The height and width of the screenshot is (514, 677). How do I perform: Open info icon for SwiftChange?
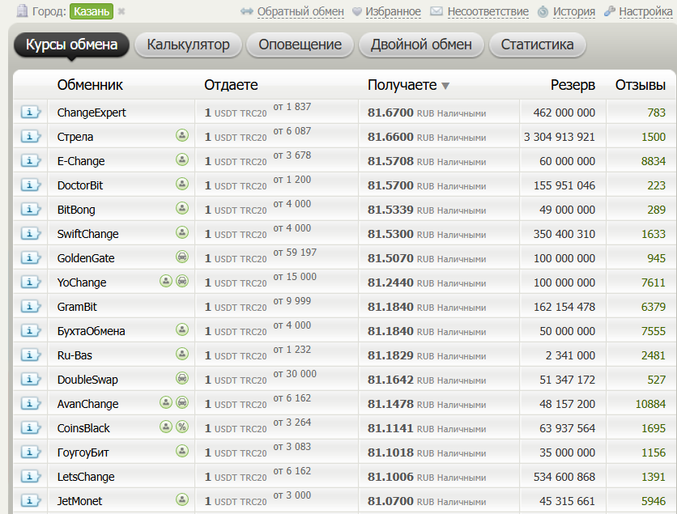(30, 233)
